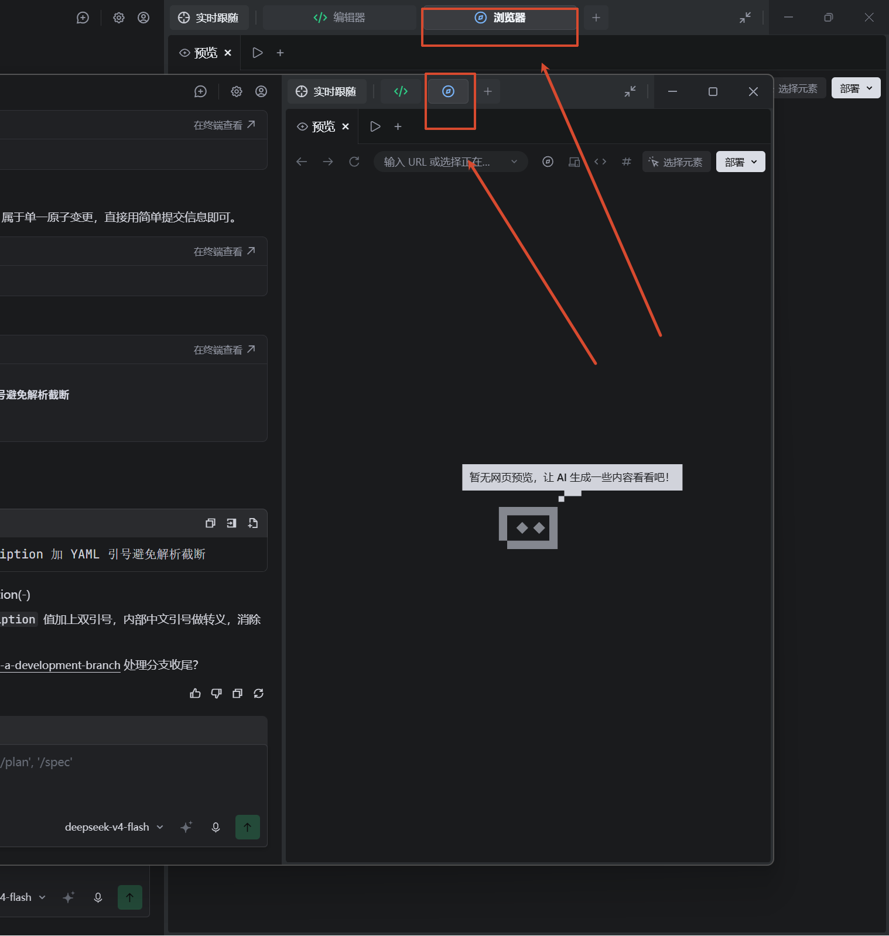The width and height of the screenshot is (889, 936).
Task: Open account profile icon in the front window
Action: pos(261,91)
